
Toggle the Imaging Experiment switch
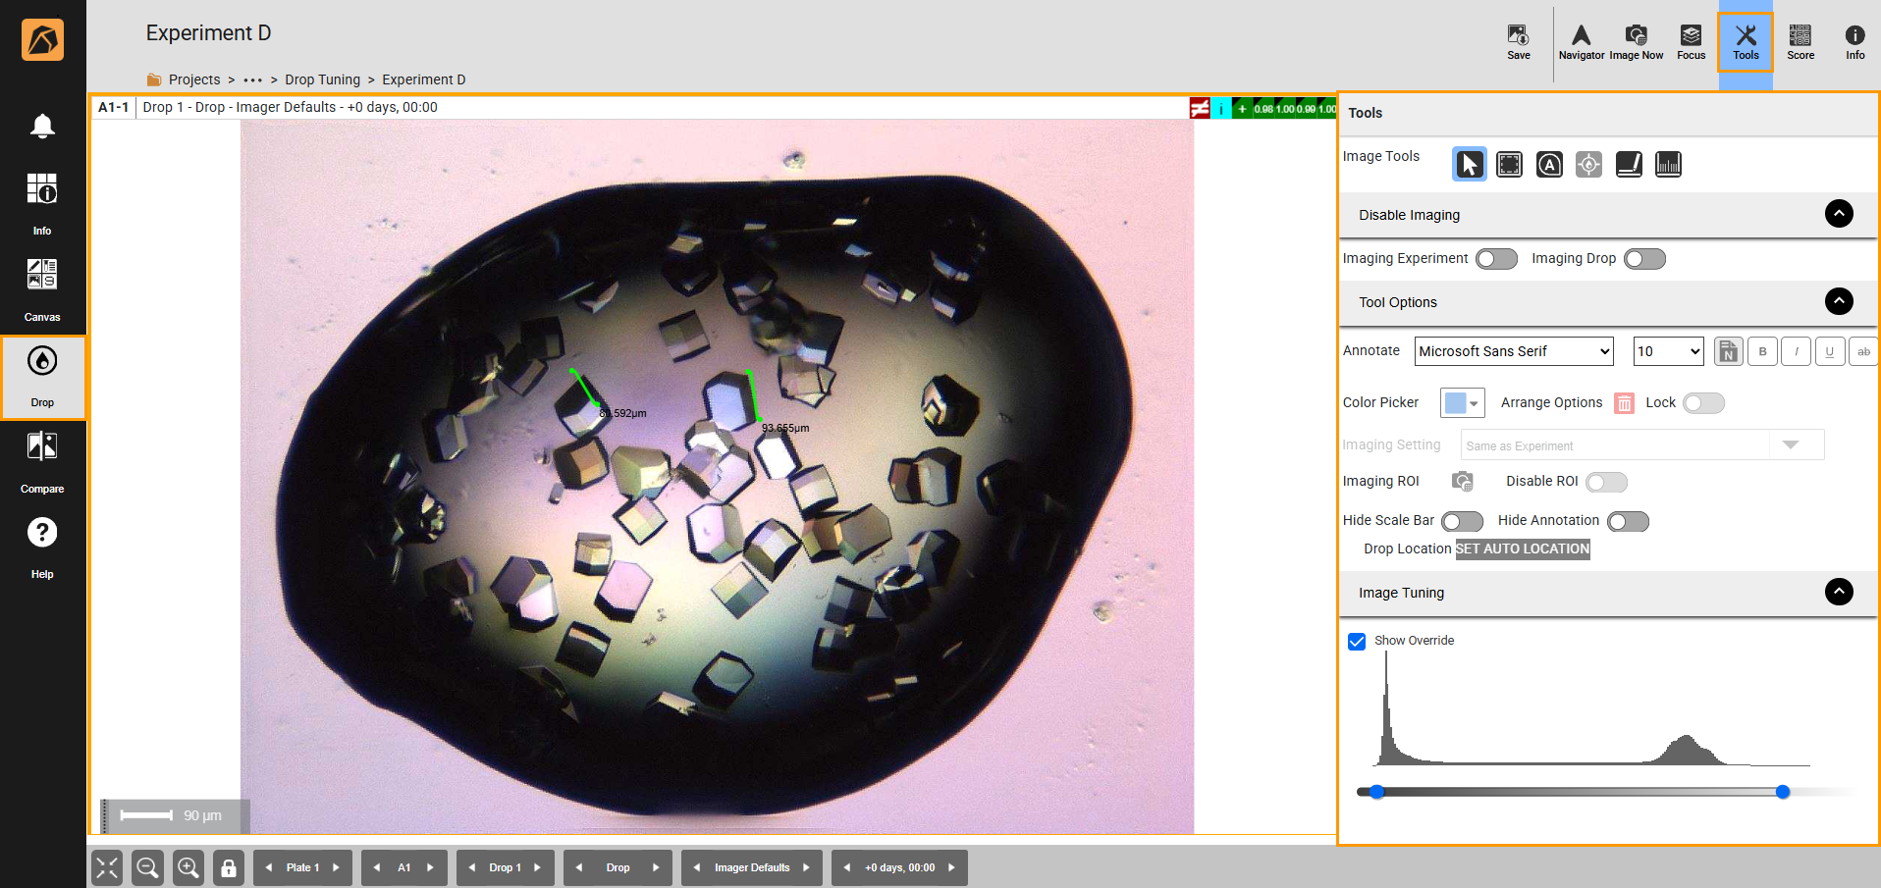click(x=1496, y=259)
